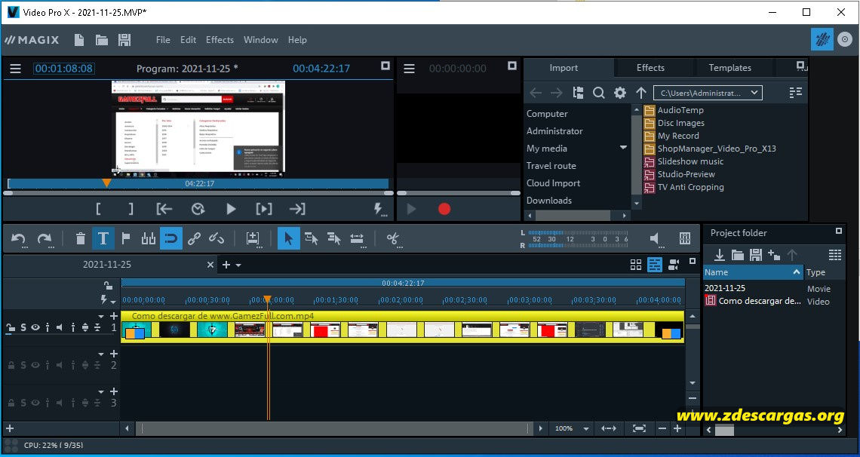This screenshot has width=860, height=457.
Task: Close the 2021-11-25 timeline tab
Action: click(210, 265)
